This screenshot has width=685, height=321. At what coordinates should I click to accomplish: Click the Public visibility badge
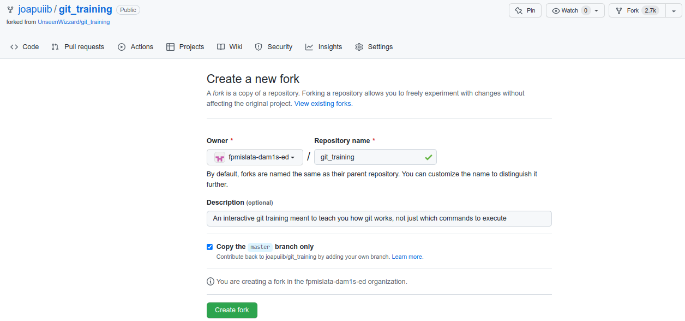(128, 10)
